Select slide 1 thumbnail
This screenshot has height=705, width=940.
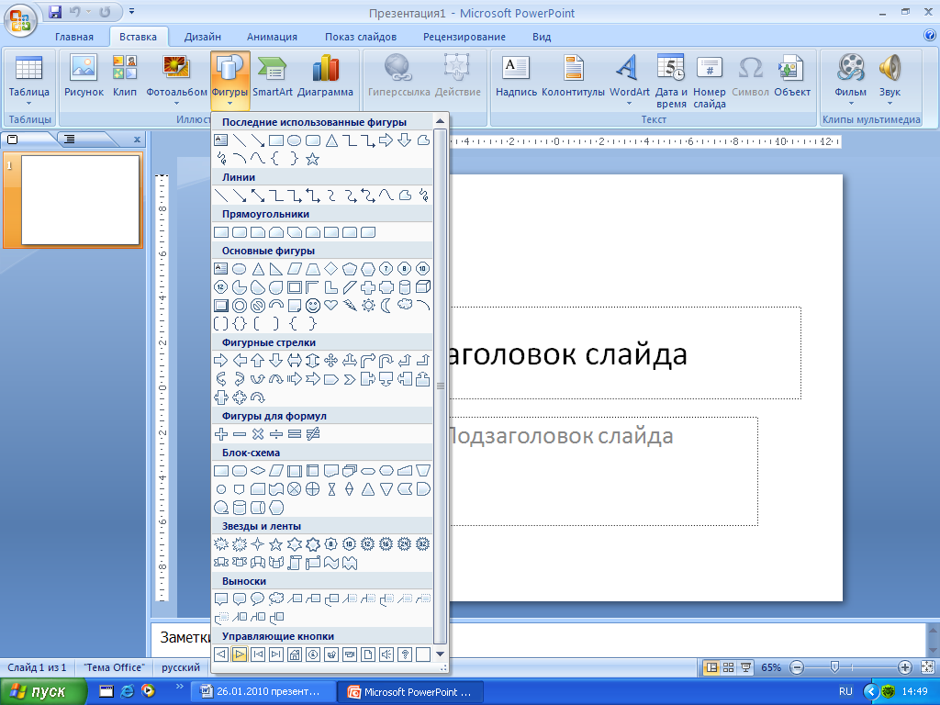point(80,200)
